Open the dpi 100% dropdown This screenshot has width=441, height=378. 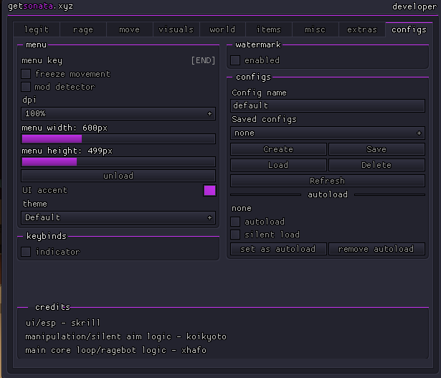118,113
